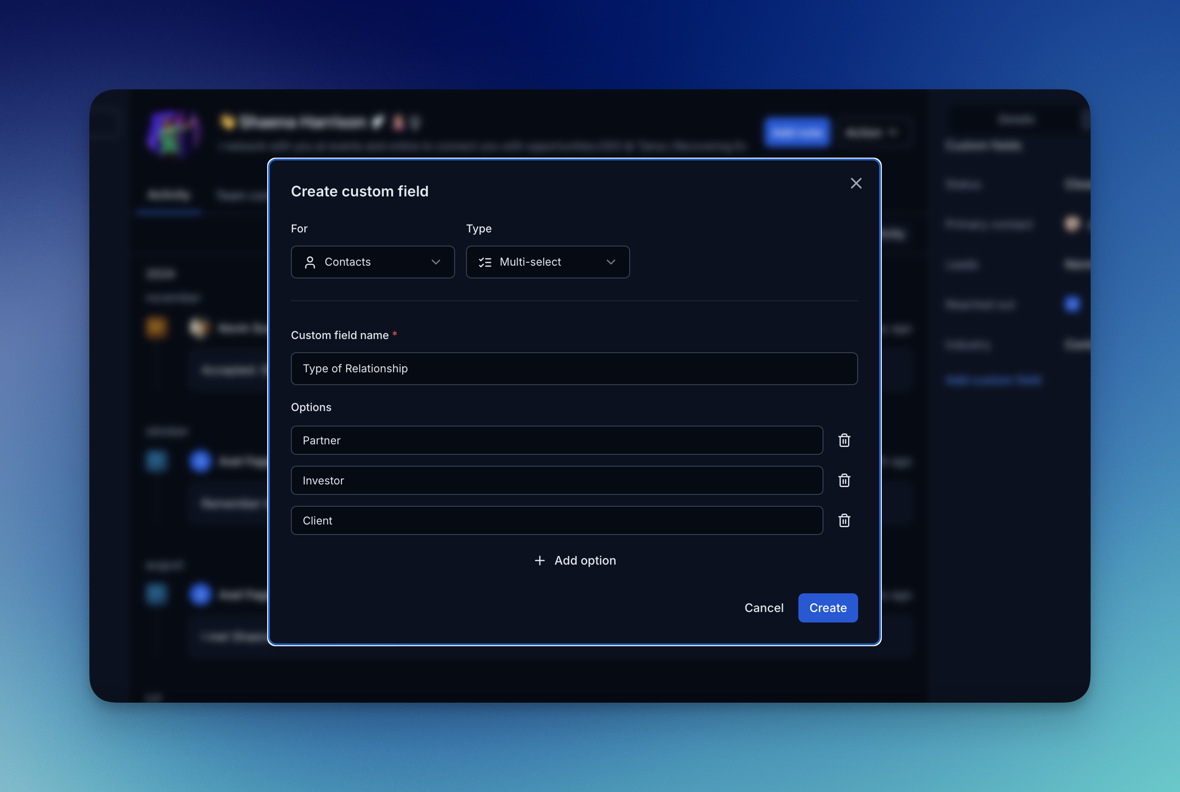Viewport: 1180px width, 792px height.
Task: Open the Type Multi-select dropdown
Action: point(547,262)
